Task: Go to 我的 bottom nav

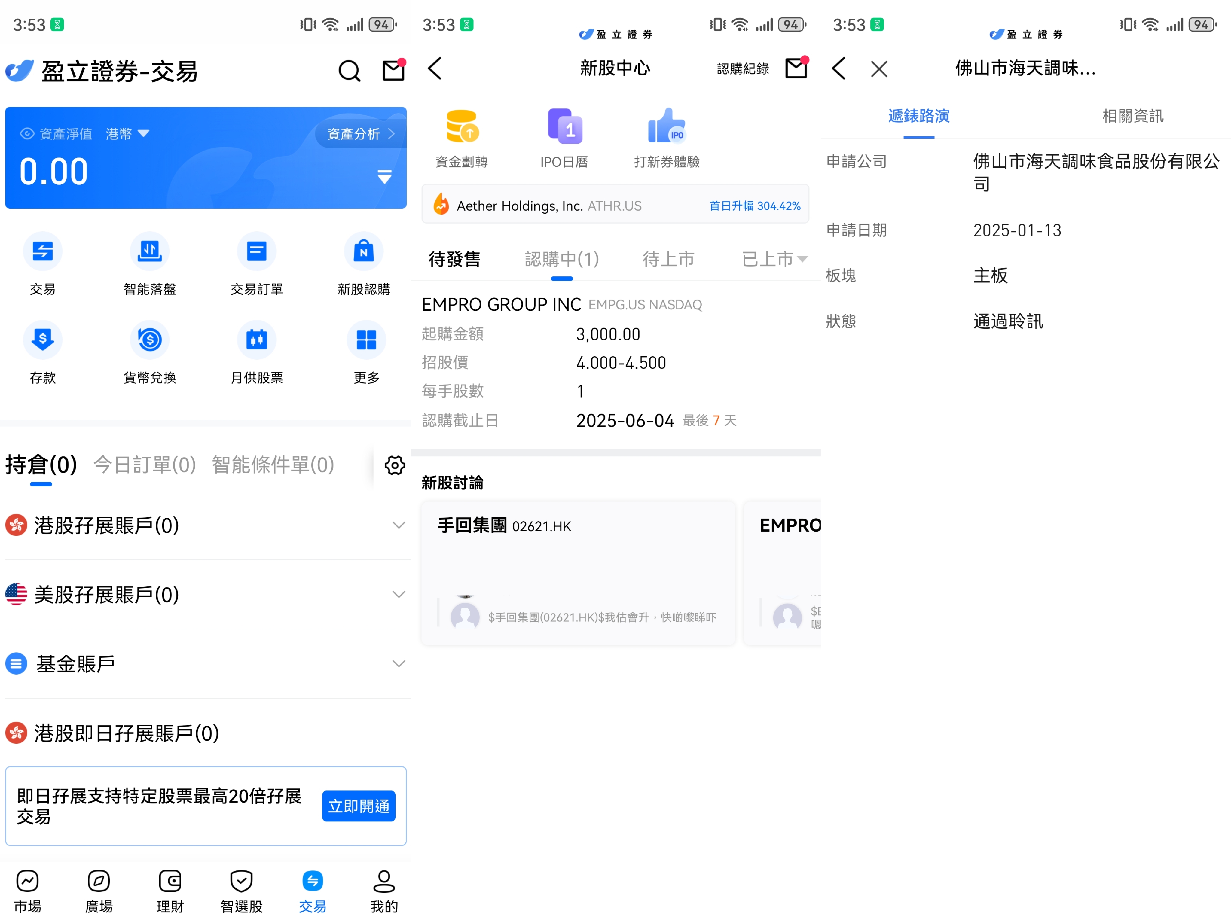Action: (x=384, y=891)
